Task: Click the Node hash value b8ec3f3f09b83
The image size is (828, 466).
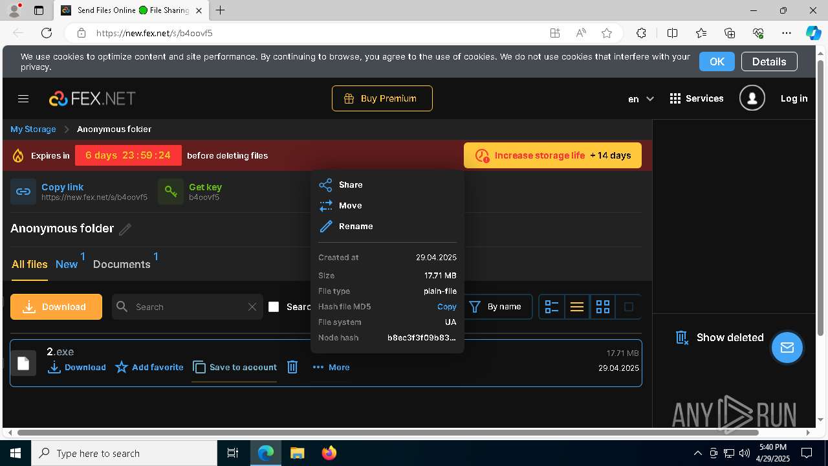Action: point(421,338)
